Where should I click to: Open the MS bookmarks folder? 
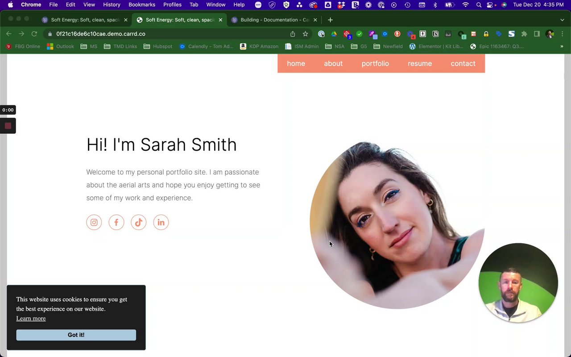[89, 46]
